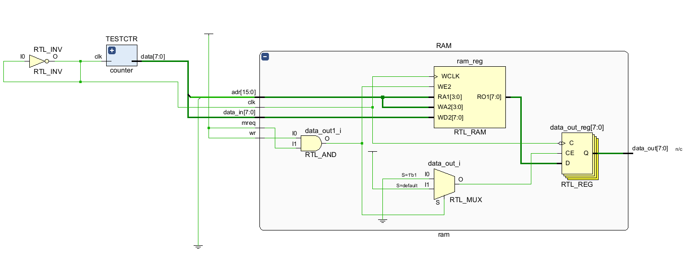The width and height of the screenshot is (687, 266).
Task: Select the data_out[7:0] output port
Action: [650, 148]
